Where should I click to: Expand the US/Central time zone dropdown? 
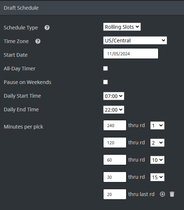coord(135,40)
